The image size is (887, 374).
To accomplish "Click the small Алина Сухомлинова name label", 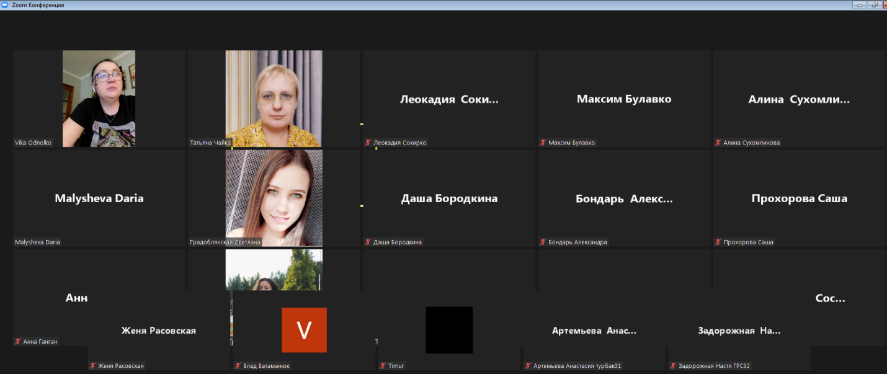I will 751,143.
